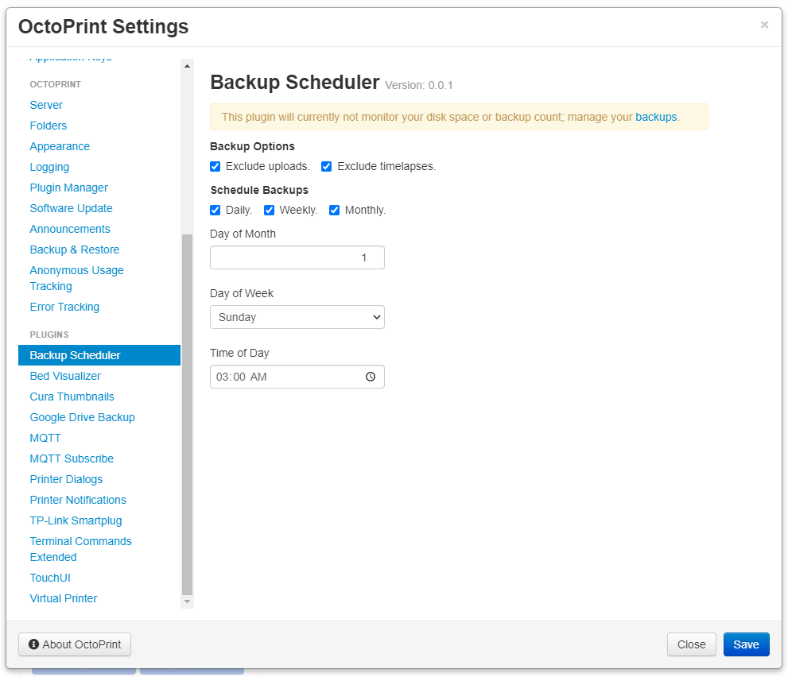Select the MQTT plugin entry
Screen dimensions: 788x677
tap(45, 437)
